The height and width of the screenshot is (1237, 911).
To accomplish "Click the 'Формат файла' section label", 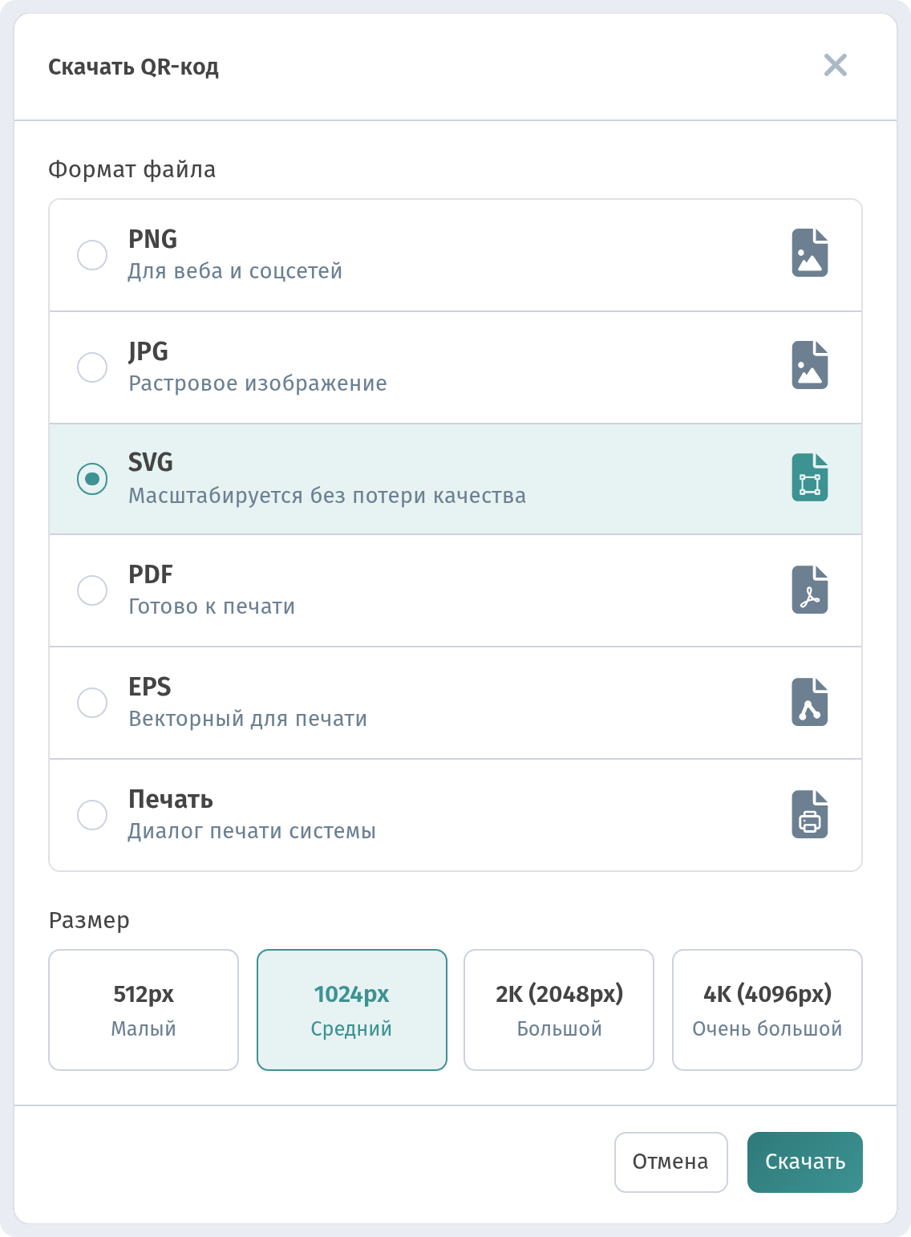I will pyautogui.click(x=132, y=169).
